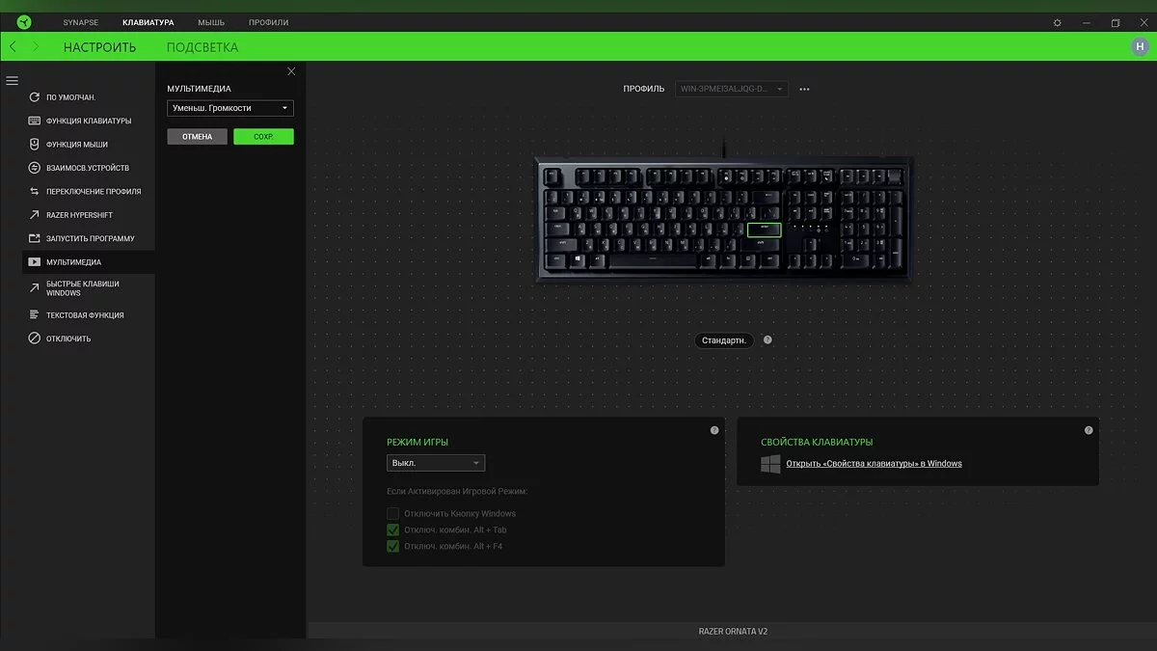Viewport: 1157px width, 651px height.
Task: Switch to the Подсветка tab
Action: [x=202, y=47]
